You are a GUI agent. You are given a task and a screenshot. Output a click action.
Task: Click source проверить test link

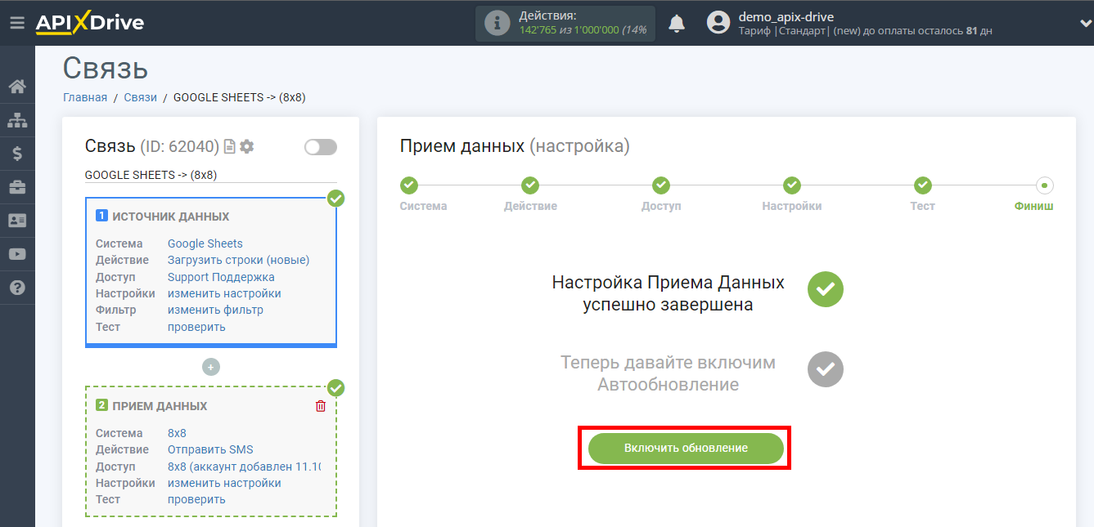click(196, 327)
